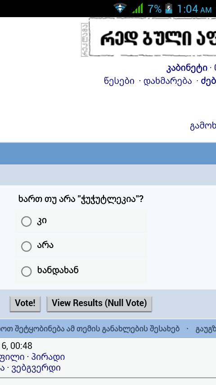Click the რედ ბული banner image

[153, 37]
